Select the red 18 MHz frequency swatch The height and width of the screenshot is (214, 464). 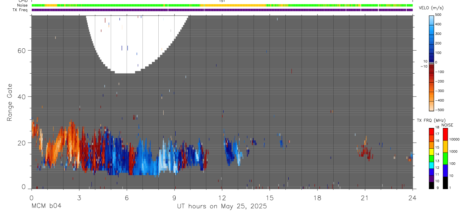tap(431, 131)
